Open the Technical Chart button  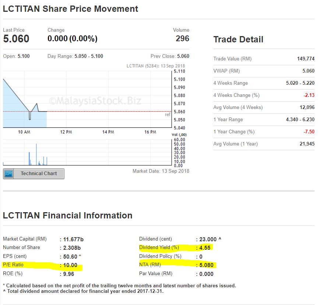coord(34,174)
